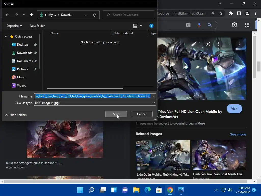
Task: Select Documents in navigation pane
Action: tap(25, 61)
